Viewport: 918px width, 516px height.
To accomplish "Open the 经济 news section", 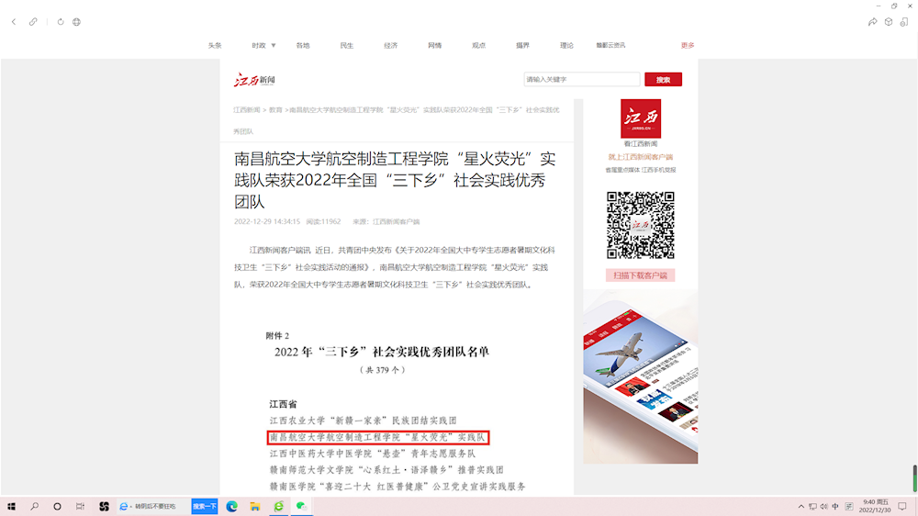I will tap(391, 45).
